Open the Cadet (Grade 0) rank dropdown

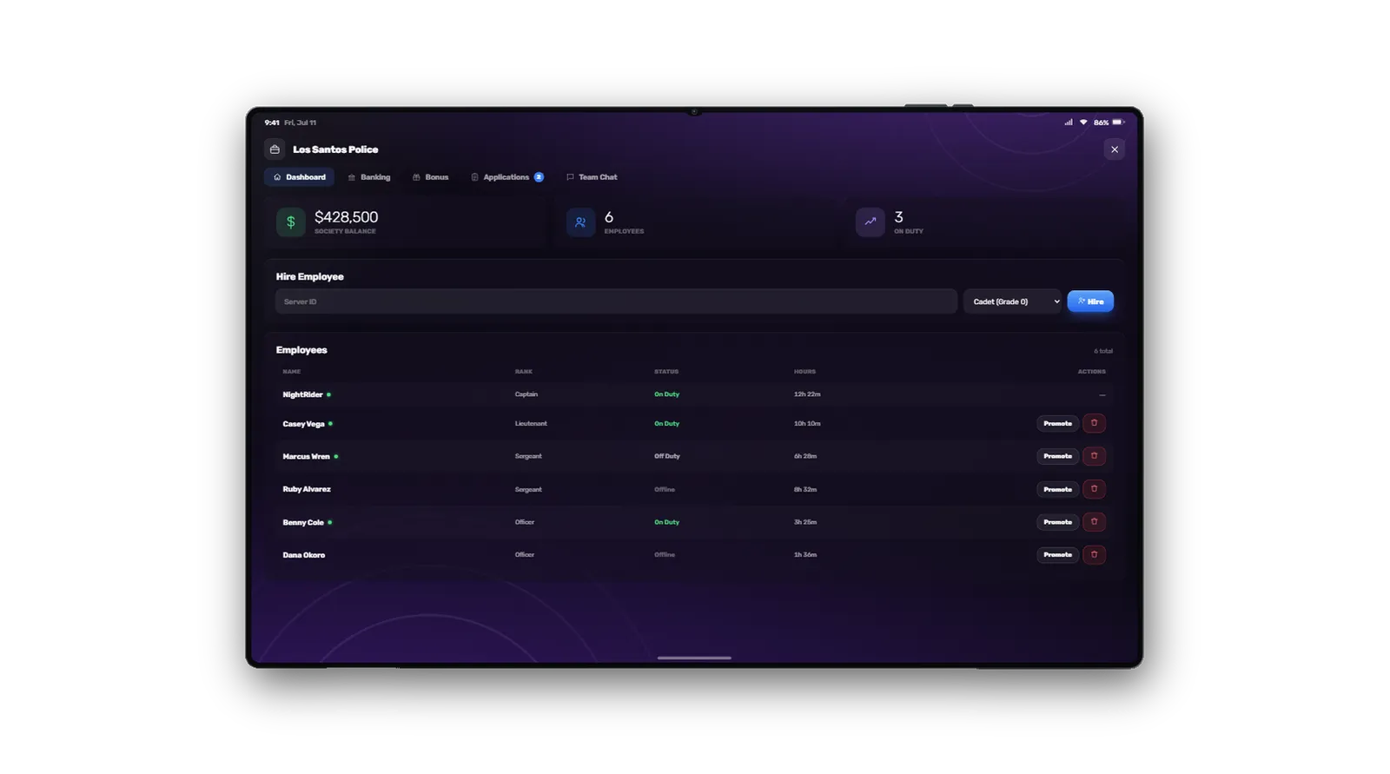1013,301
